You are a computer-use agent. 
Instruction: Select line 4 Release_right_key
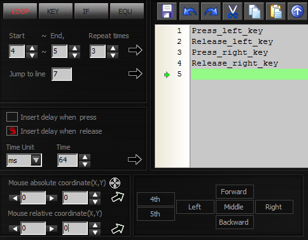click(x=235, y=63)
